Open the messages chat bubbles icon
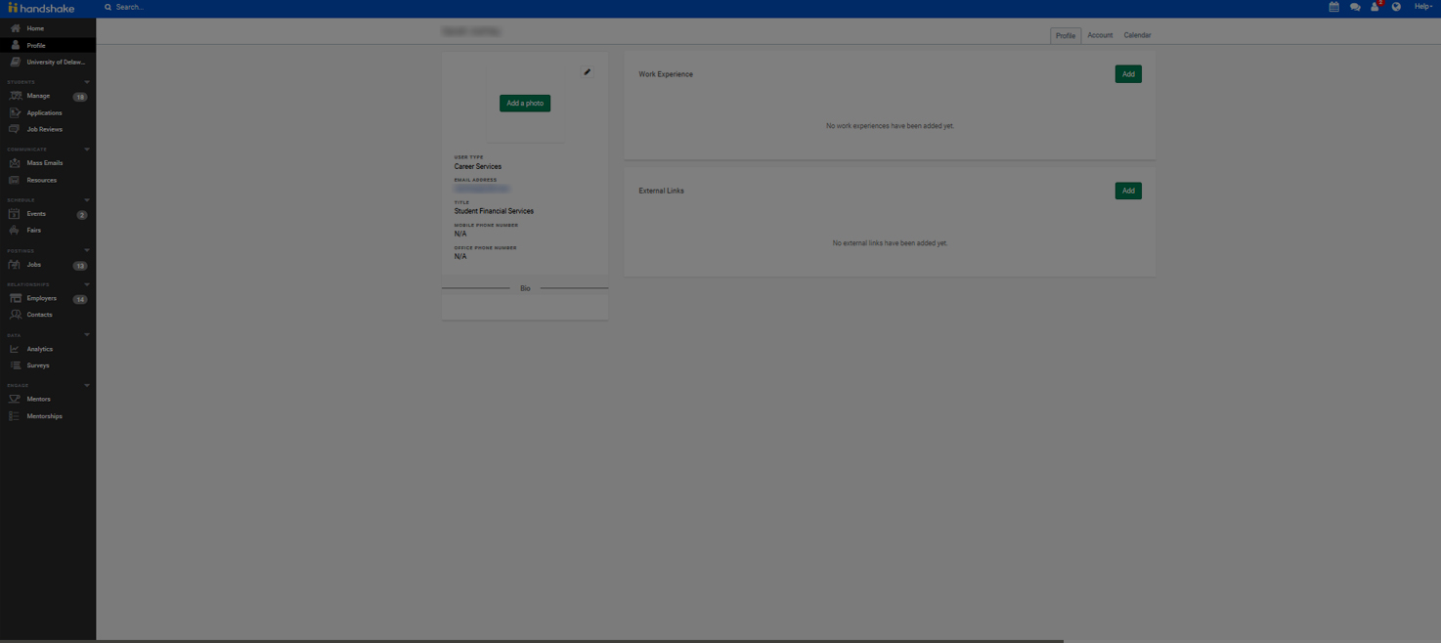Viewport: 1441px width, 643px height. point(1355,7)
